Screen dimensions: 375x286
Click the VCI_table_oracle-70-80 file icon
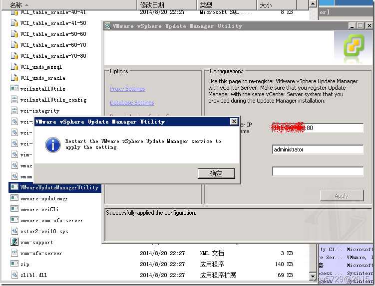[14, 56]
